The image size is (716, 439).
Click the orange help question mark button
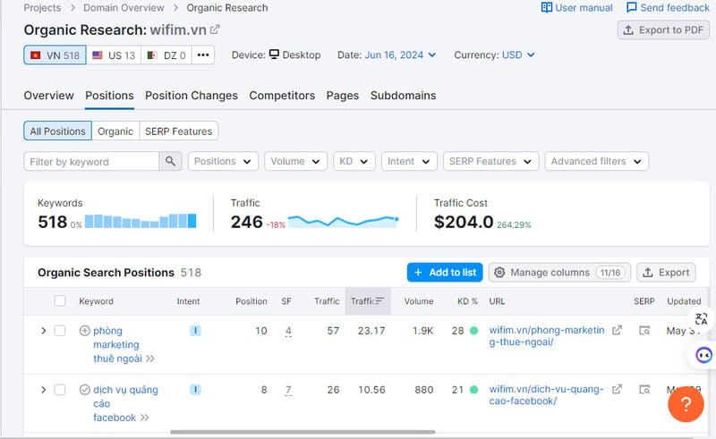tap(686, 404)
